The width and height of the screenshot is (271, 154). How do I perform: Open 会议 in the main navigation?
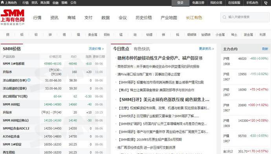(x=123, y=18)
